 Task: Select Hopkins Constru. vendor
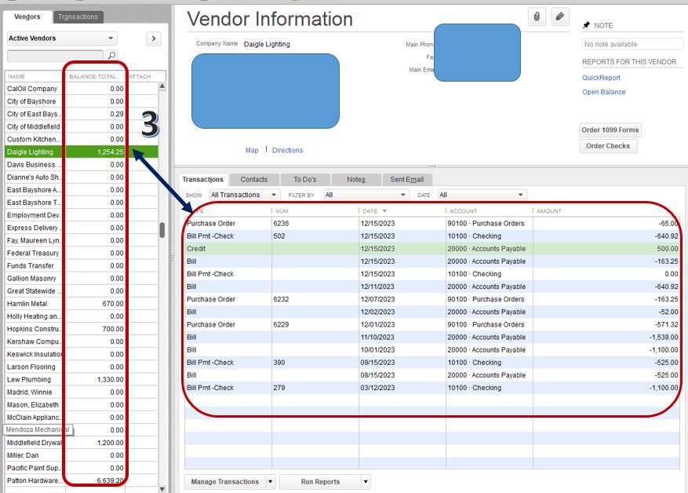point(81,329)
